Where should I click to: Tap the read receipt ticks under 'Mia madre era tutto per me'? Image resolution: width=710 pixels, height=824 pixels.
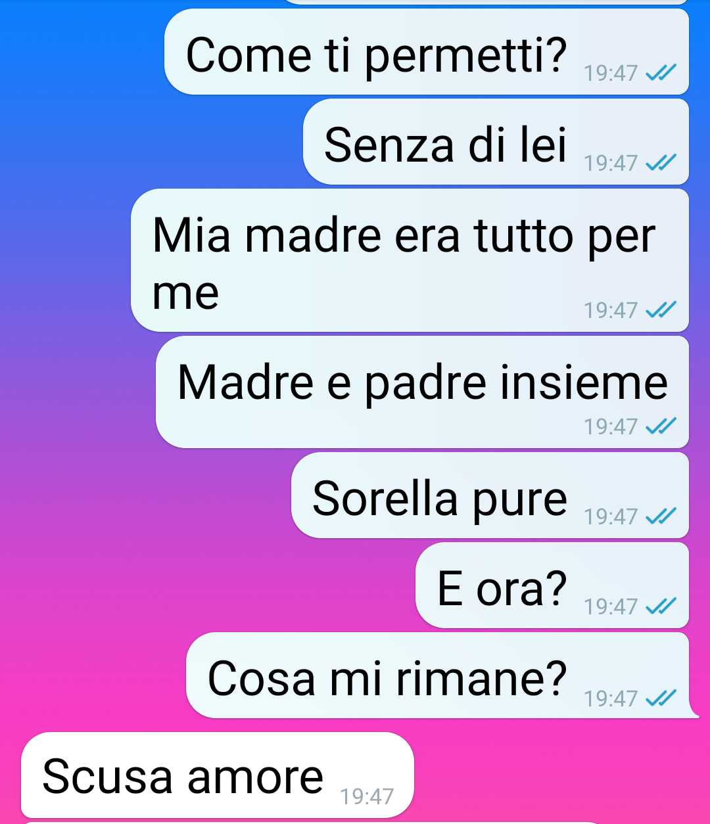(661, 309)
